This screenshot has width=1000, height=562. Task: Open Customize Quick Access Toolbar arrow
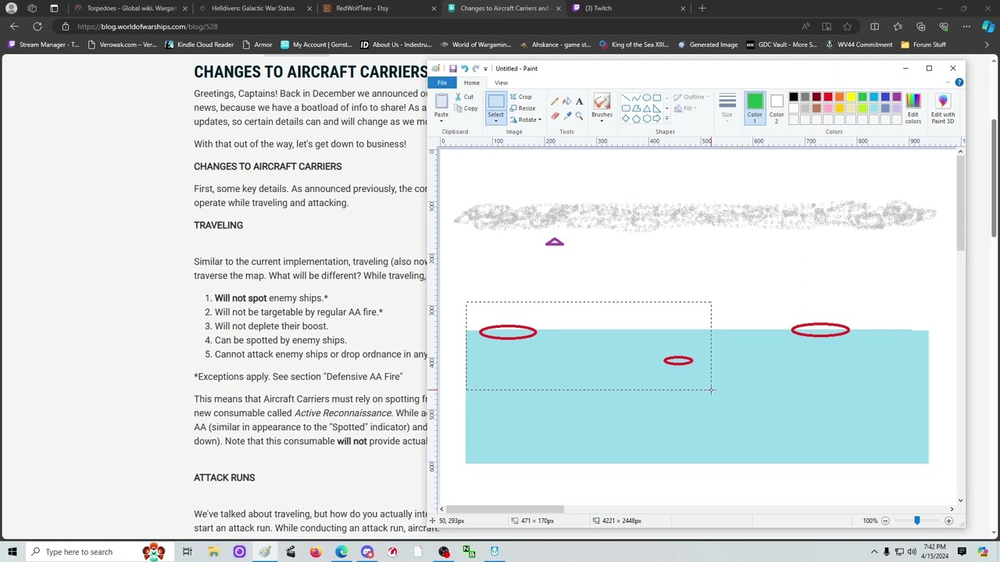tap(485, 69)
